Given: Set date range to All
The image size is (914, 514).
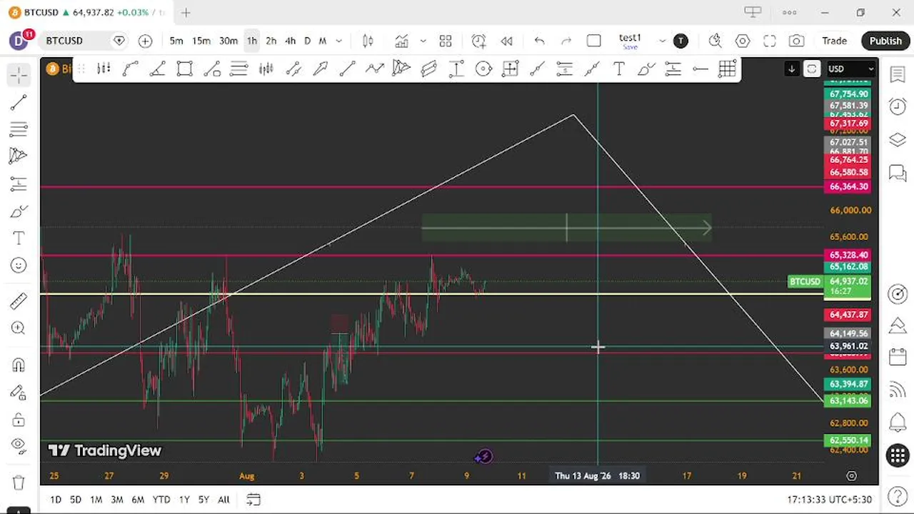Looking at the screenshot, I should coord(224,500).
